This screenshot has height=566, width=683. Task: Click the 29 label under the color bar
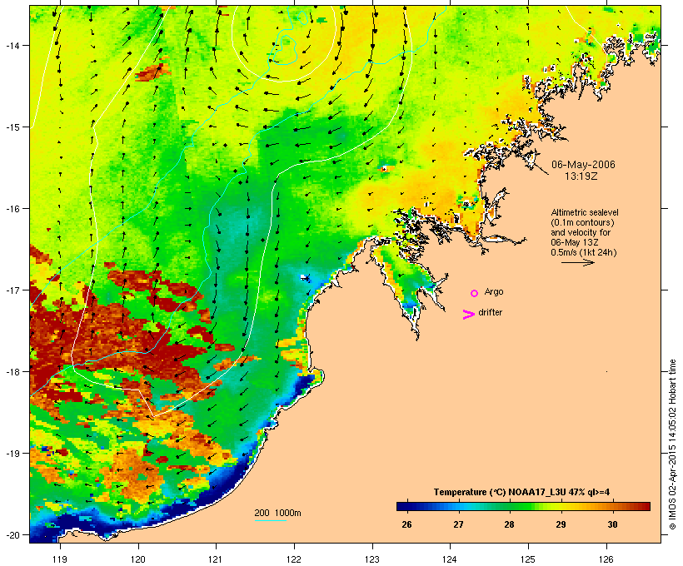561,524
